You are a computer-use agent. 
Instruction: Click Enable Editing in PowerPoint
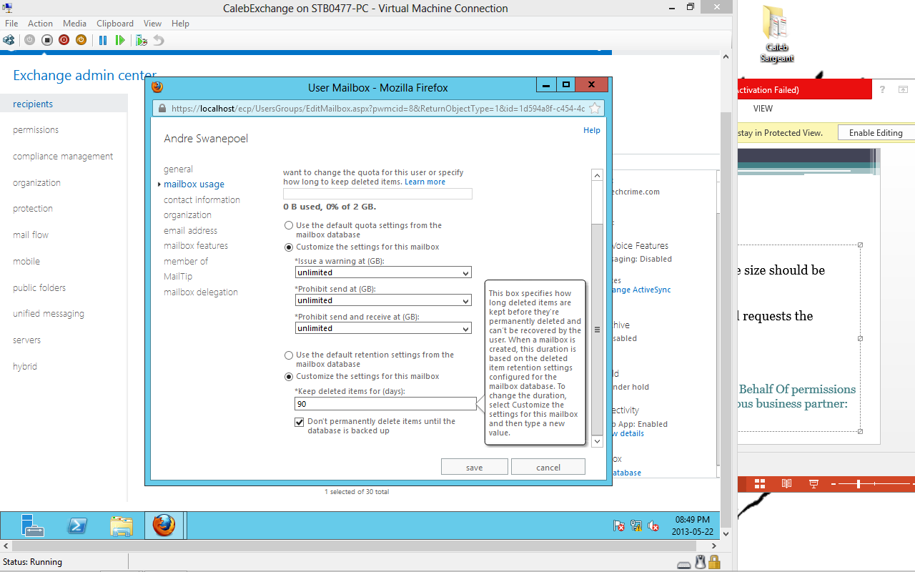coord(876,132)
